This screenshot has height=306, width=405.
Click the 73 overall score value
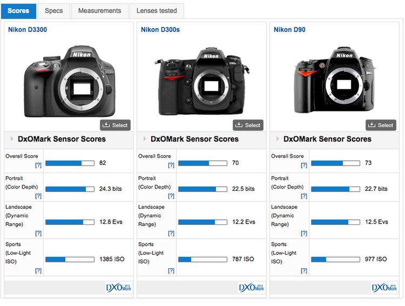368,163
